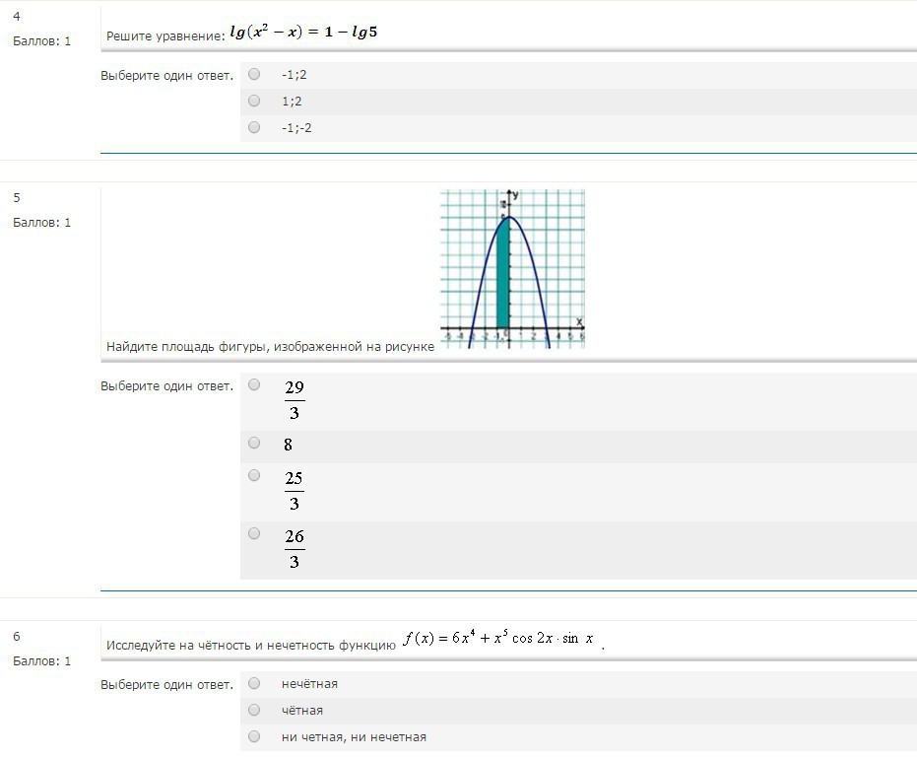Click 'Баллов: 1' under question 6
The width and height of the screenshot is (917, 759).
[41, 661]
